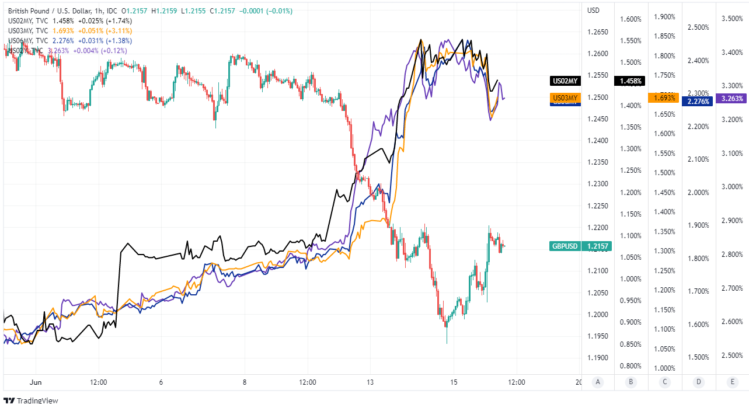Screen dimensions: 749x404
Task: Click the blue 2.276% yield tag
Action: click(699, 101)
